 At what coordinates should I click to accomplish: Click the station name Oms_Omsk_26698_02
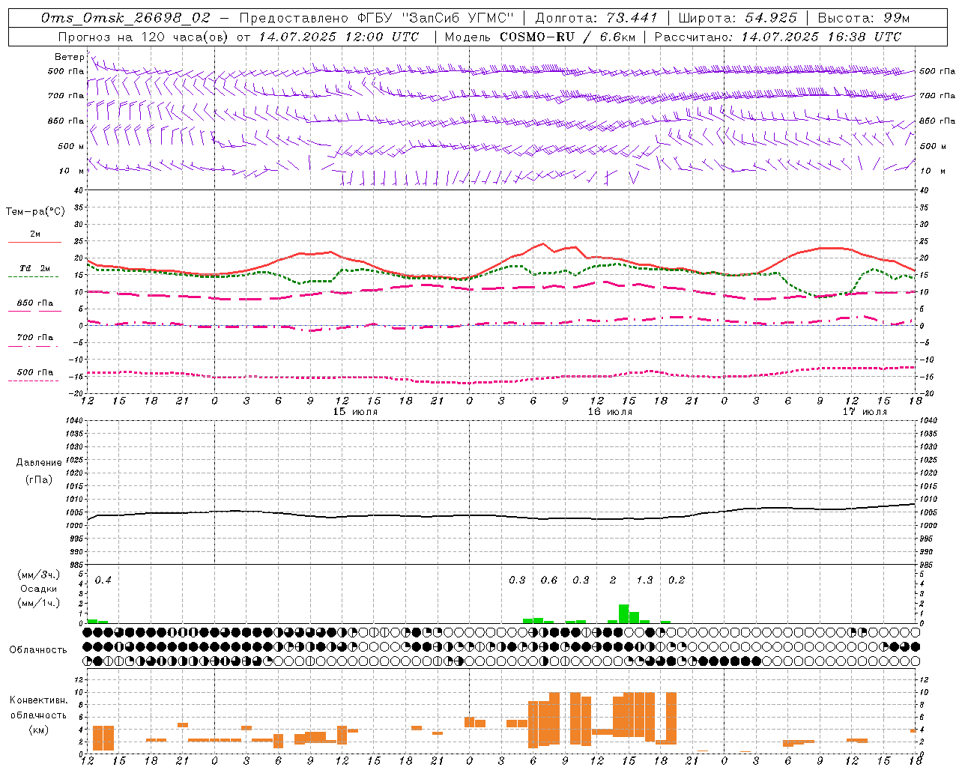[x=125, y=18]
